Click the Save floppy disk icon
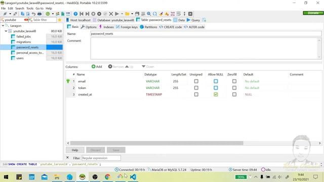This screenshot has width=324, height=182. [137, 14]
